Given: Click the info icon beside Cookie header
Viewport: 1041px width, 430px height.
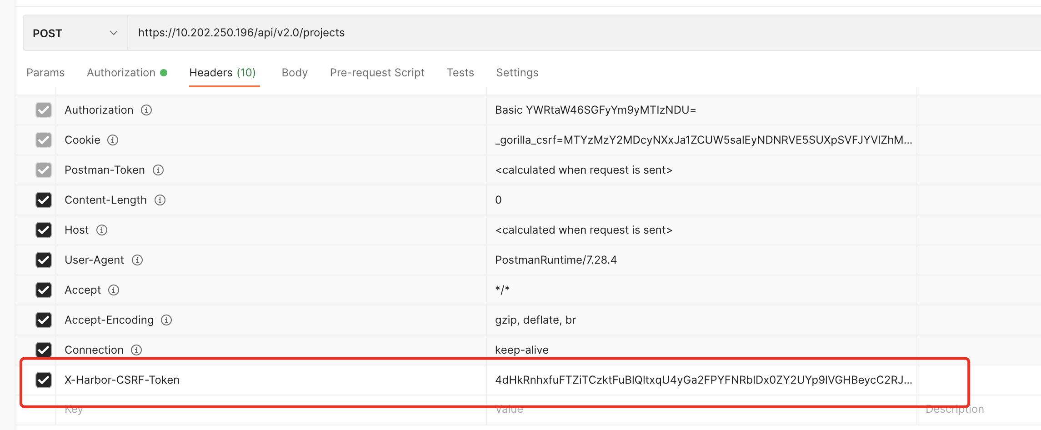Looking at the screenshot, I should (113, 140).
